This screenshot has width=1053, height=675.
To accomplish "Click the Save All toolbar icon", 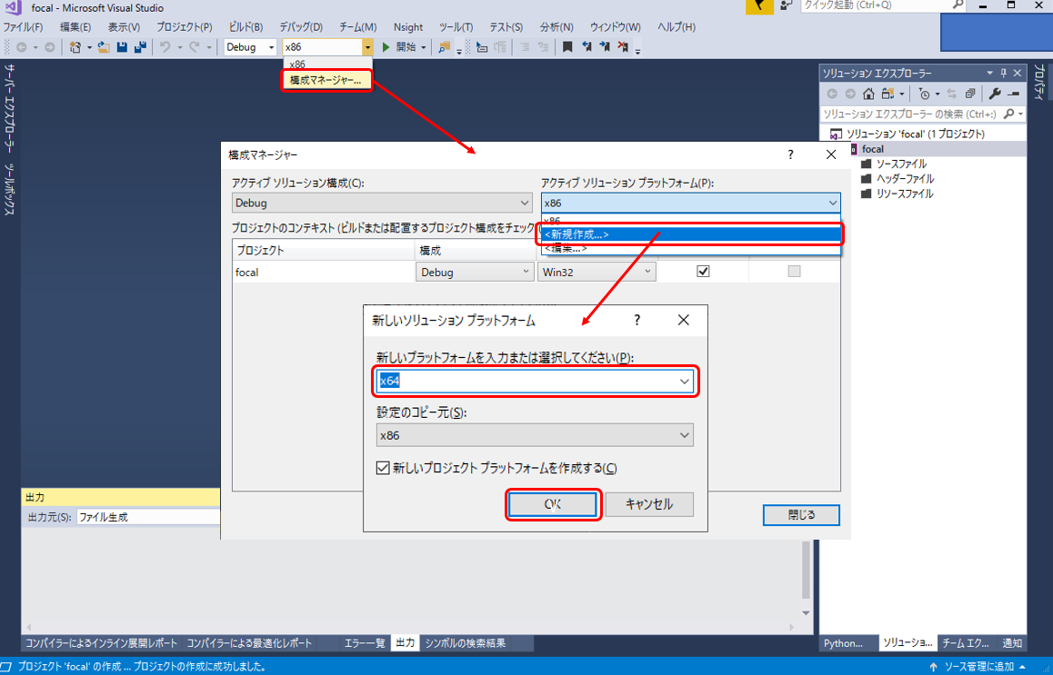I will (139, 47).
